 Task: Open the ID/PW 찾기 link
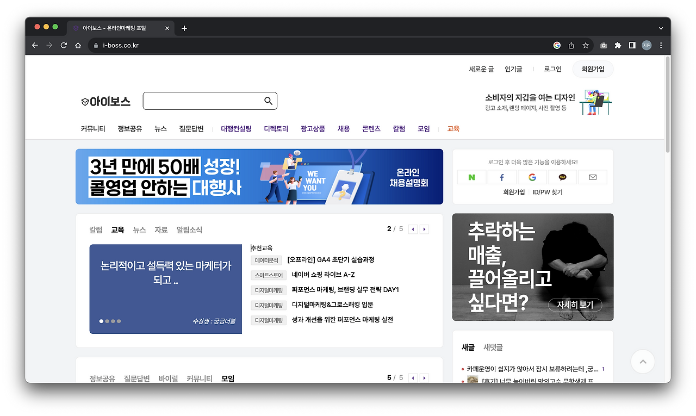[546, 192]
